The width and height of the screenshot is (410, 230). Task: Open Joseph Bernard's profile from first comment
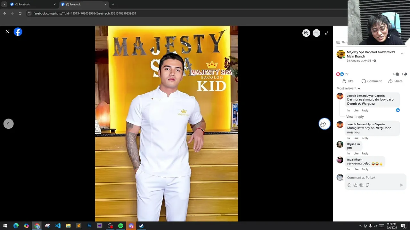tap(366, 96)
